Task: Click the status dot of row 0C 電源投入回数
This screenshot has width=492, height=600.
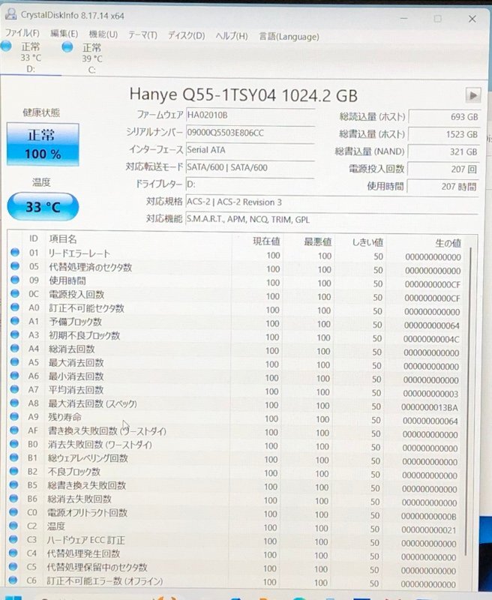Action: click(x=15, y=293)
